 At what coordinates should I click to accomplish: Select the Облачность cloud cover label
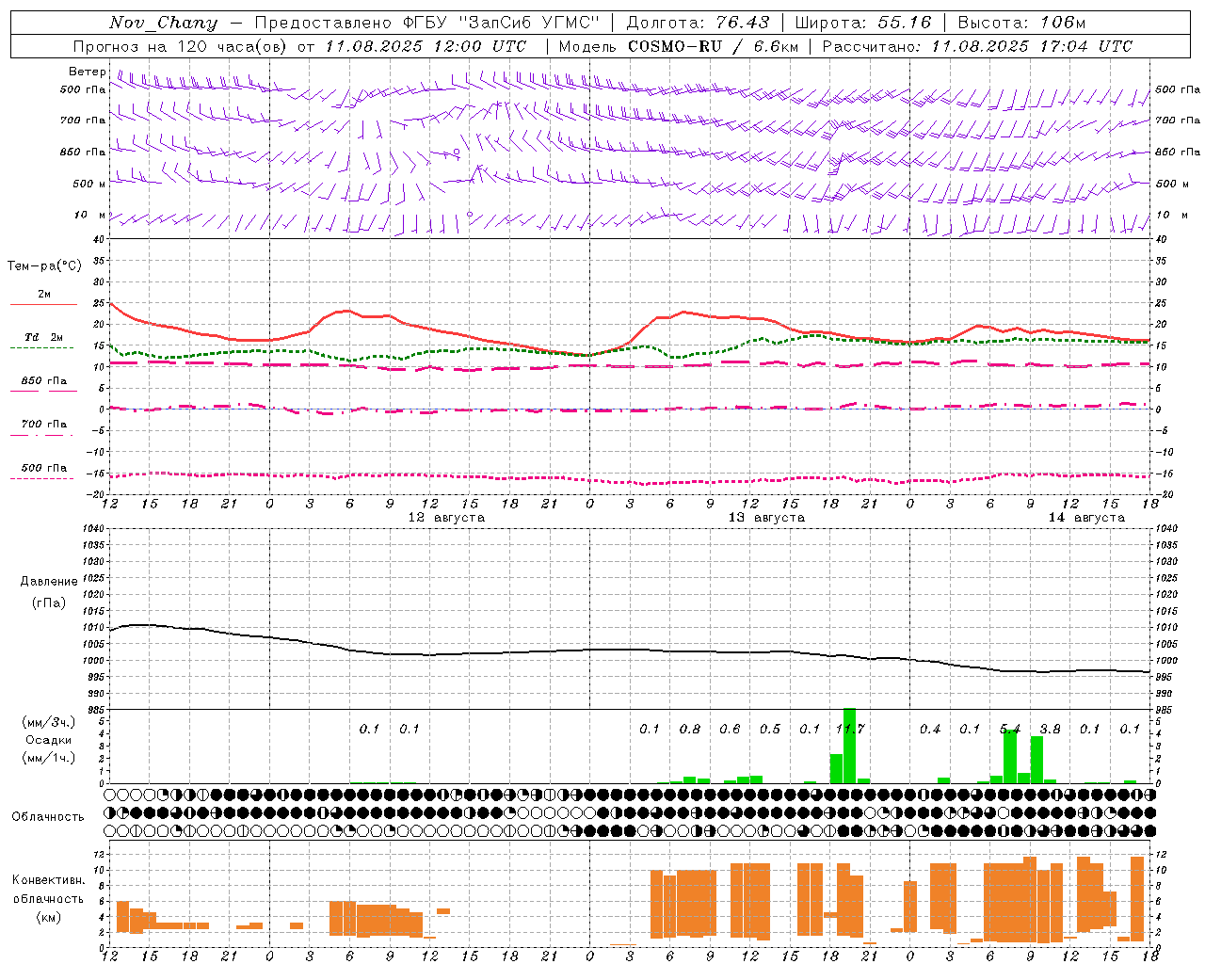coord(48,816)
